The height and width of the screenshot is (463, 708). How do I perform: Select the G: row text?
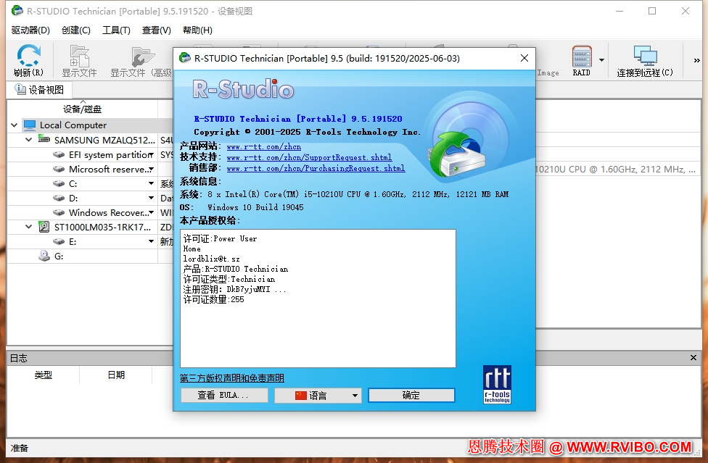tap(59, 256)
